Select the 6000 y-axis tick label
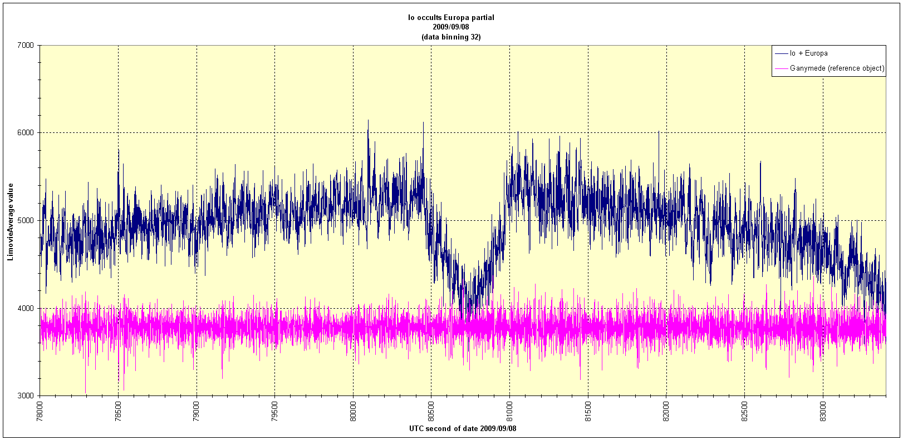 26,132
